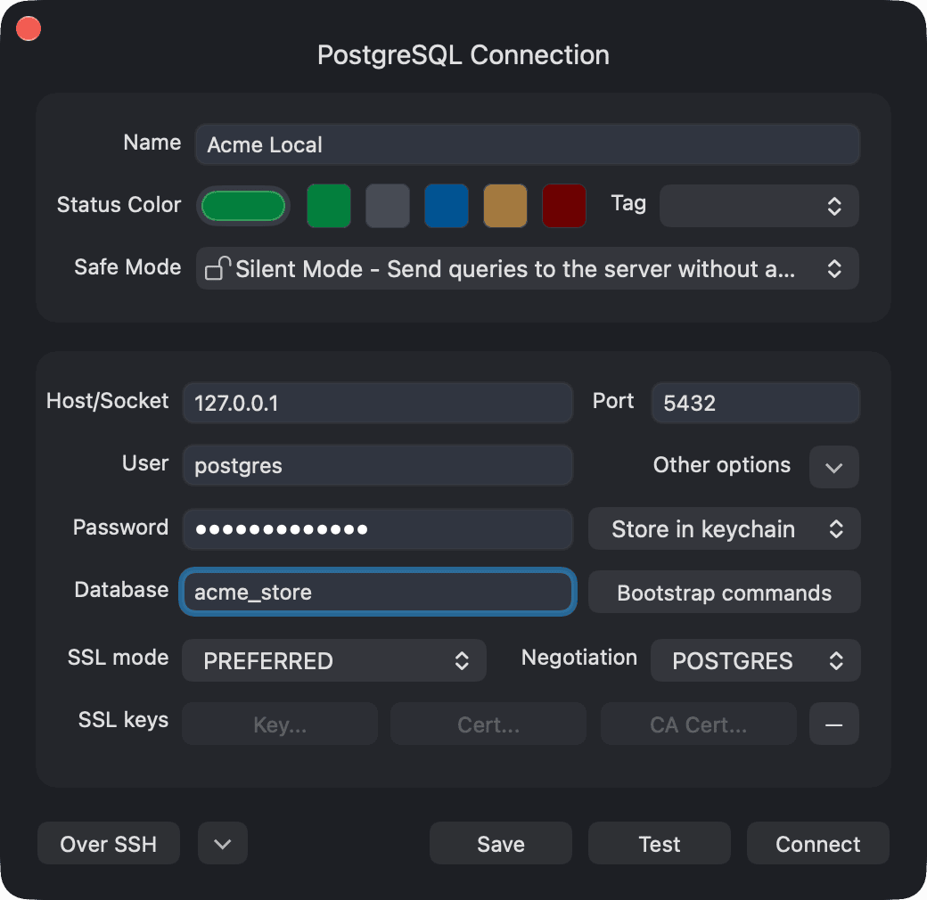This screenshot has height=900, width=927.
Task: Open the SSL mode PREFERRED dropdown
Action: tap(334, 660)
